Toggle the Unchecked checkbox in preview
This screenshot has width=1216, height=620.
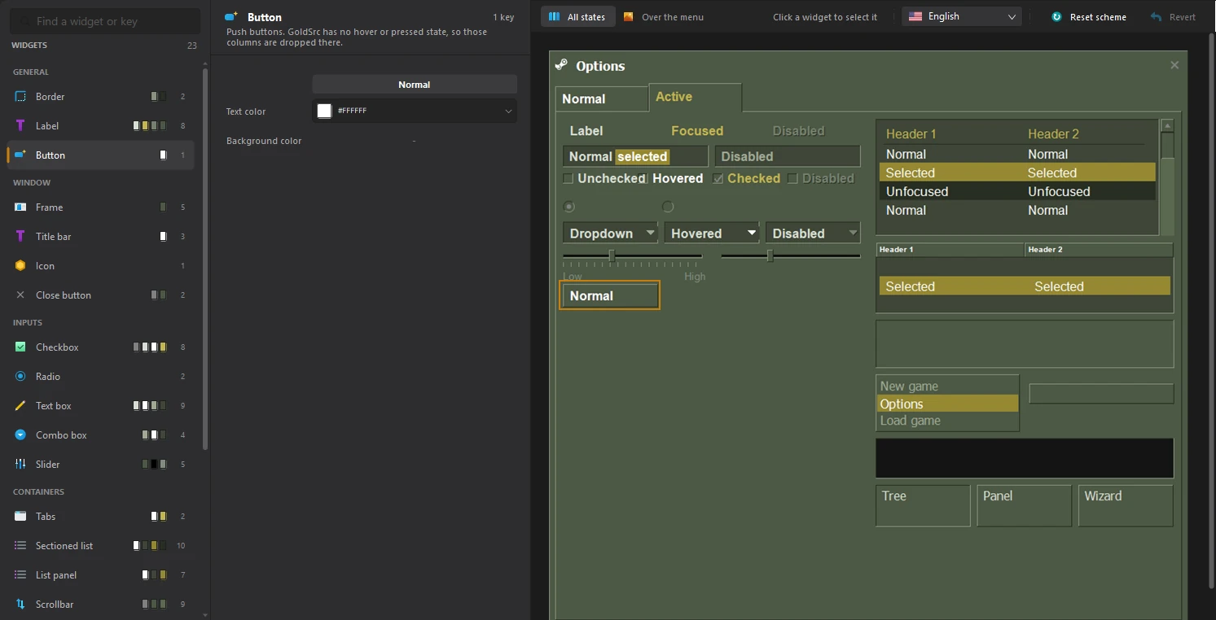568,178
